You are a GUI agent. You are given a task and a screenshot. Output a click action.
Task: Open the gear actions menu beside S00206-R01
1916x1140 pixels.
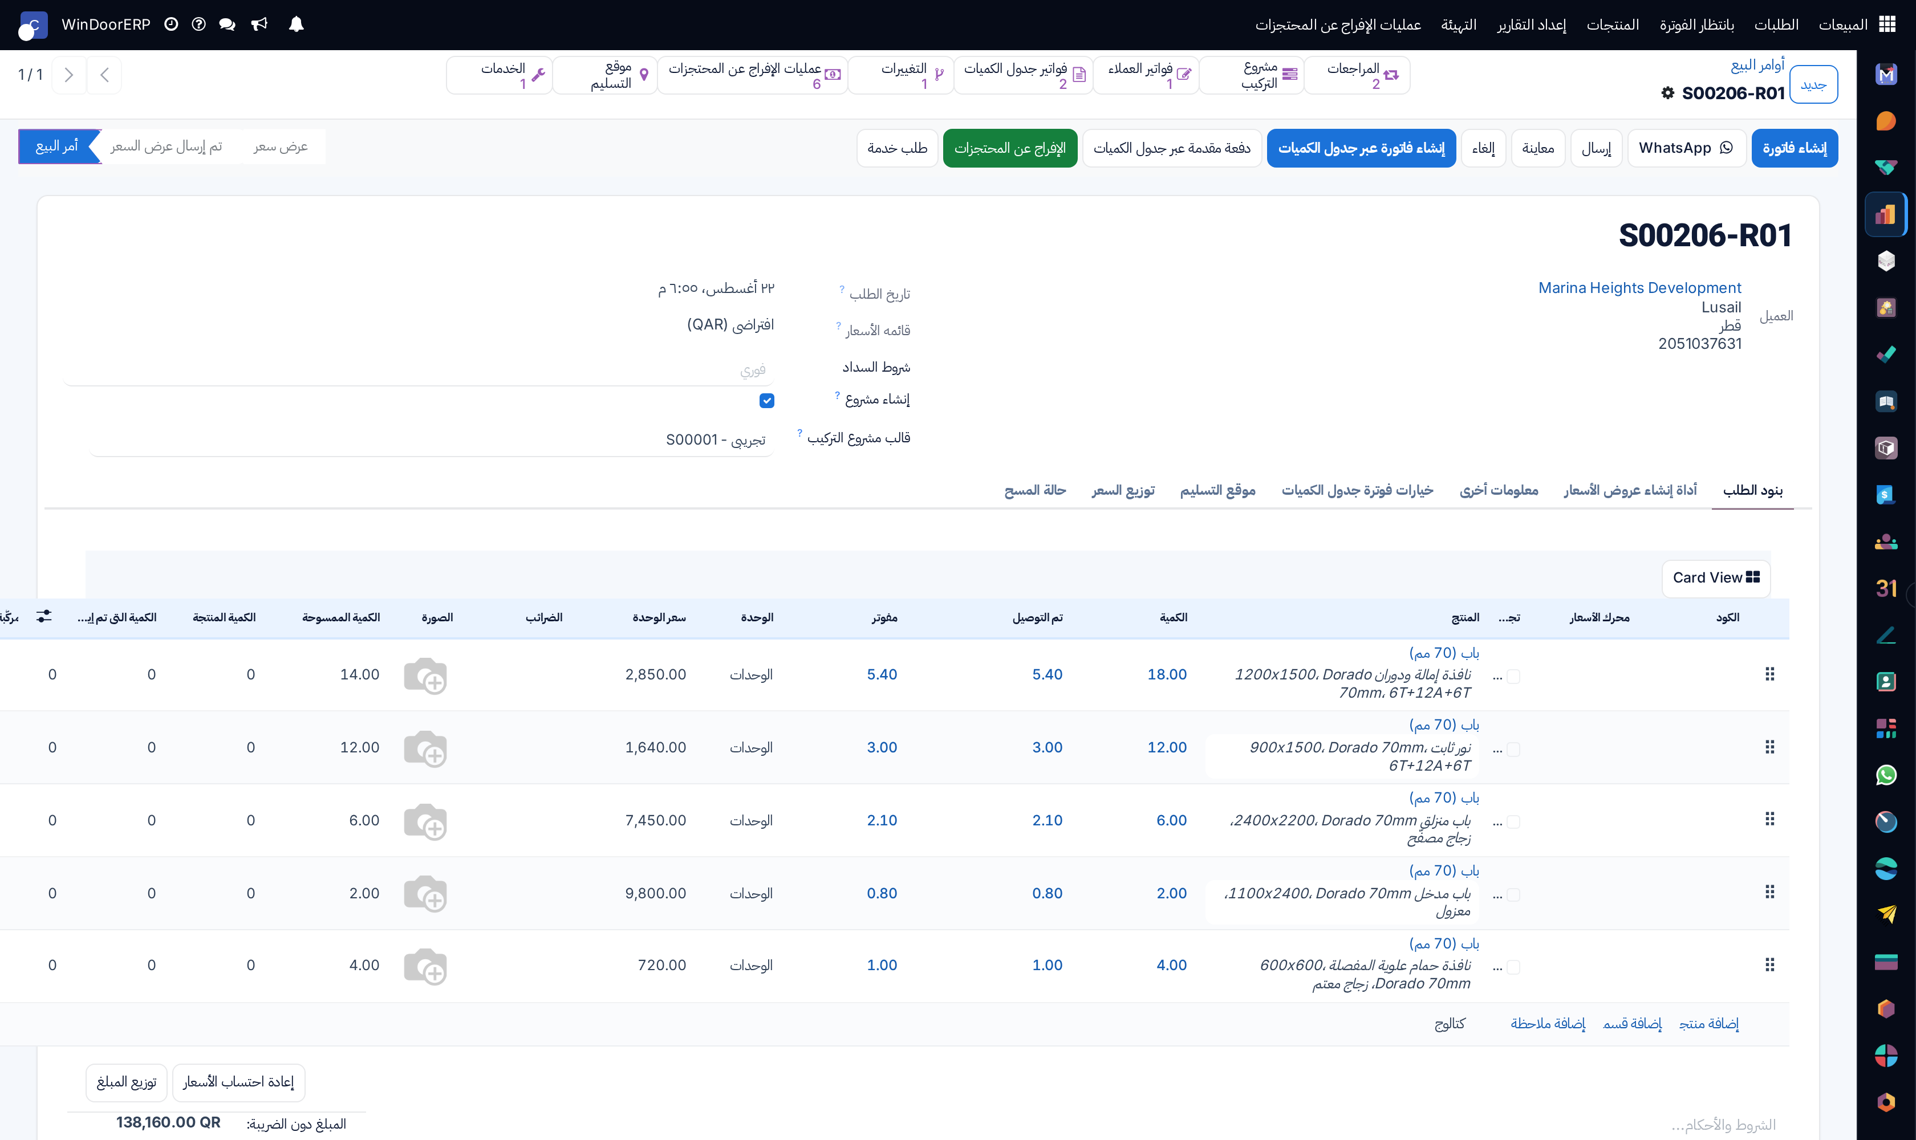[1667, 93]
